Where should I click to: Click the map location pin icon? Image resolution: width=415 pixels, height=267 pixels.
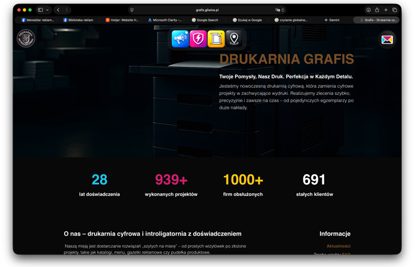234,39
